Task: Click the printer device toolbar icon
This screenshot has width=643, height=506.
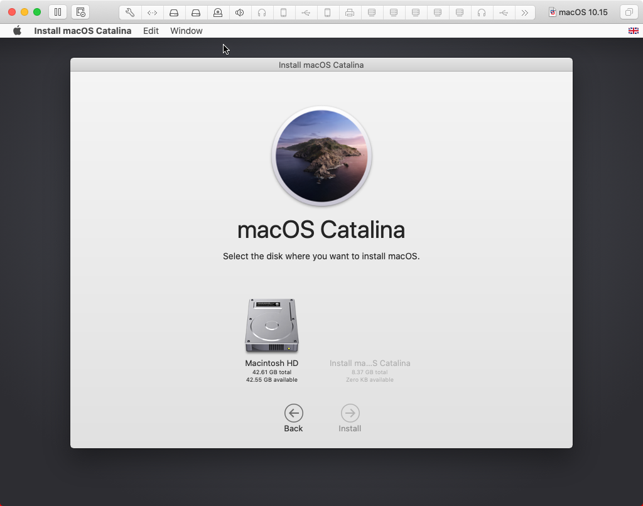Action: pos(350,12)
